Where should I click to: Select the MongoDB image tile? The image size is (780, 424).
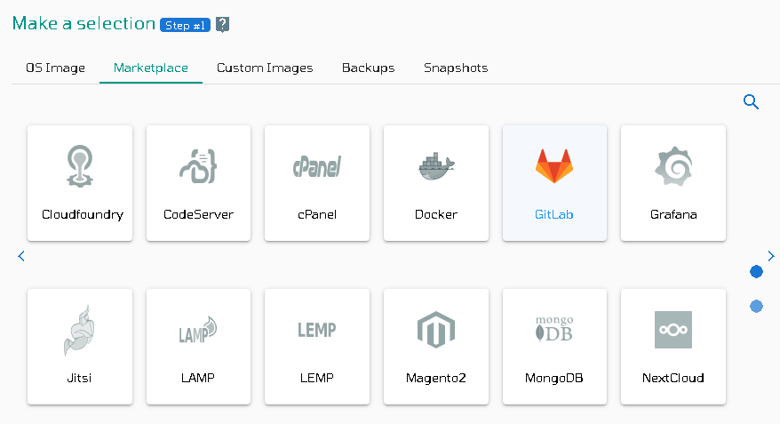(554, 347)
